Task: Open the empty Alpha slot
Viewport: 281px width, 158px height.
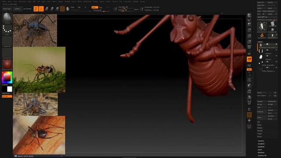Action: pyautogui.click(x=7, y=42)
